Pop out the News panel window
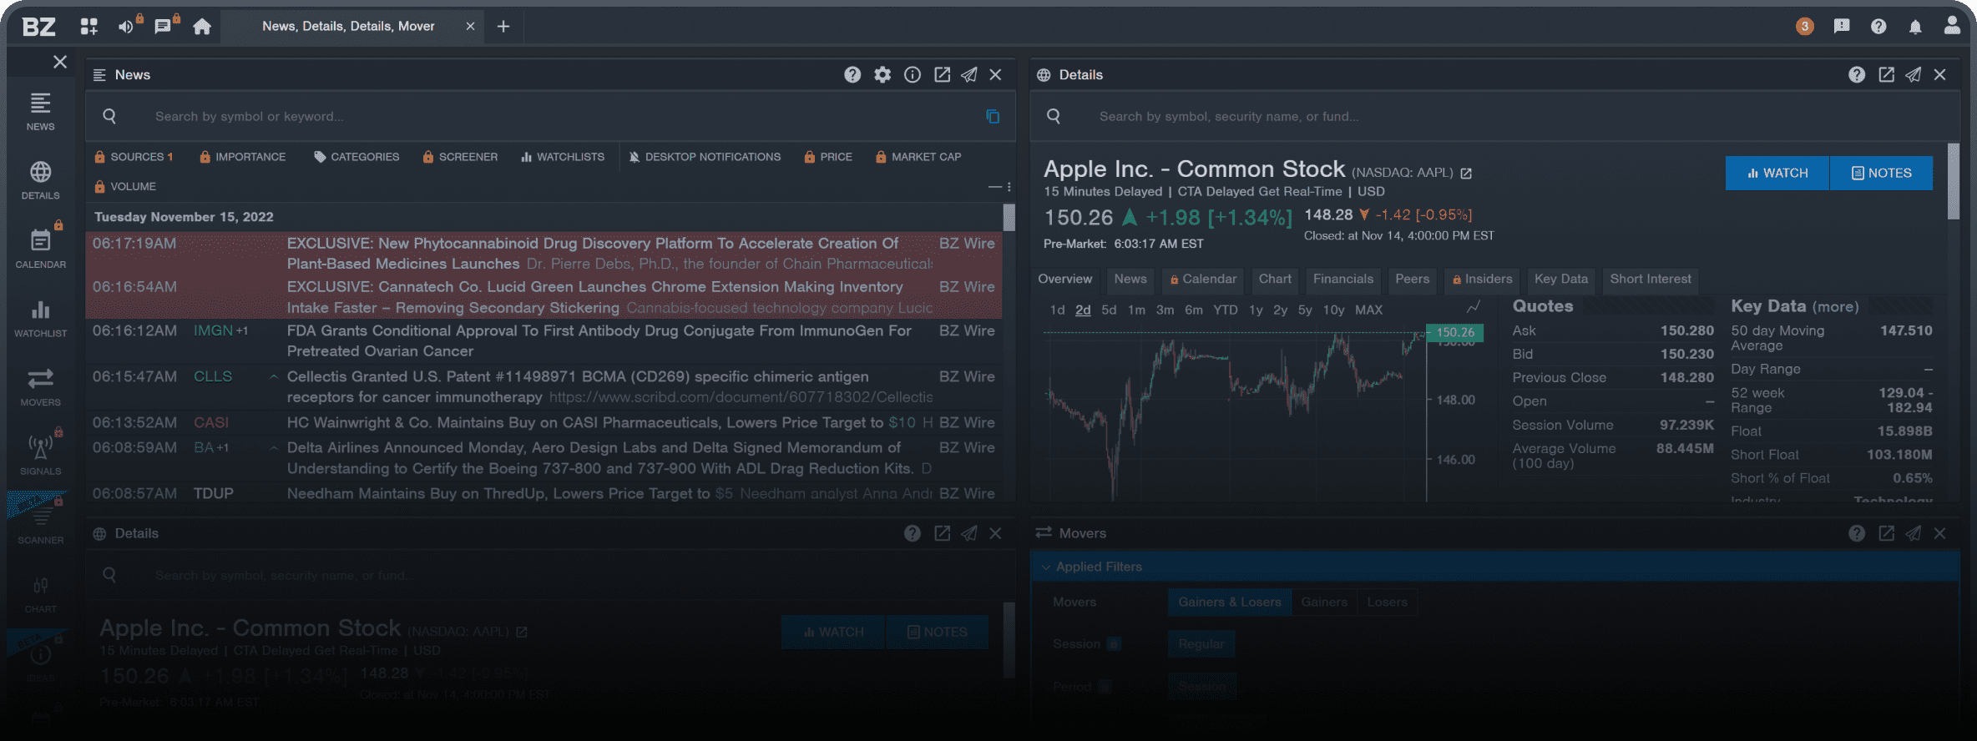This screenshot has width=1977, height=741. point(943,75)
